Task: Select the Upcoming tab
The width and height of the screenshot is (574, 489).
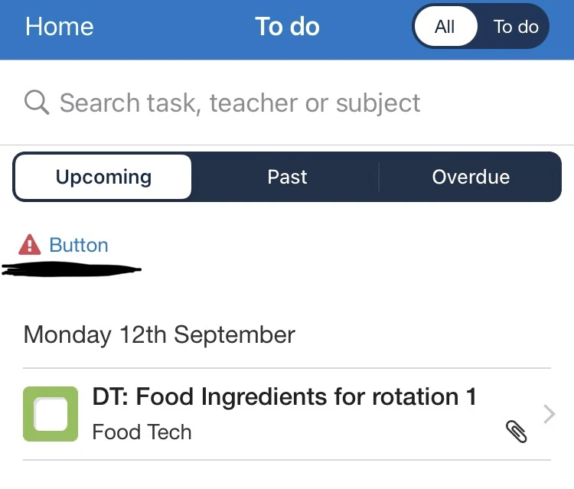Action: coord(103,177)
